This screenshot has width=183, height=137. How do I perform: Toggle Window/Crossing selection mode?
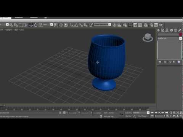click(26, 25)
